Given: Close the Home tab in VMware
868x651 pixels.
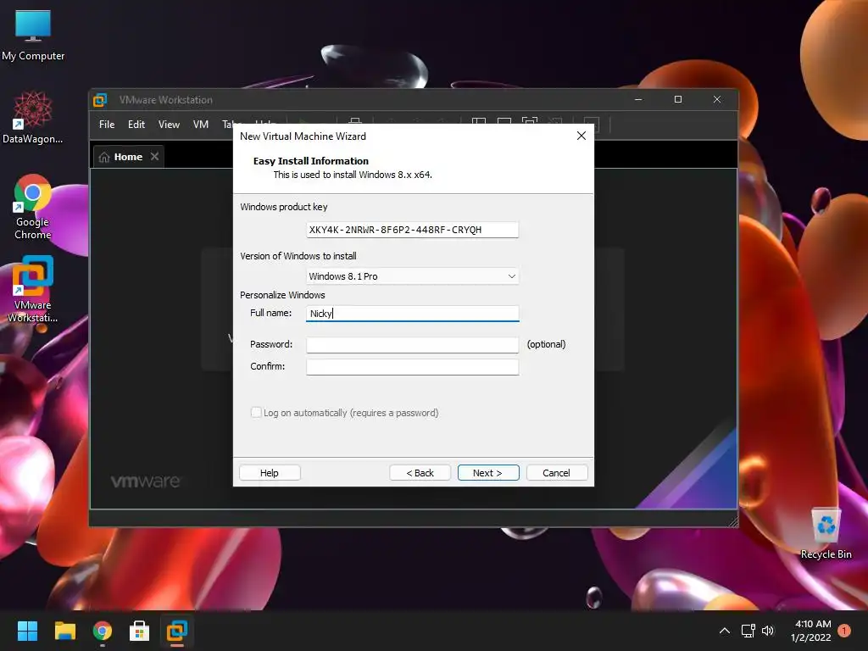Looking at the screenshot, I should click(155, 157).
